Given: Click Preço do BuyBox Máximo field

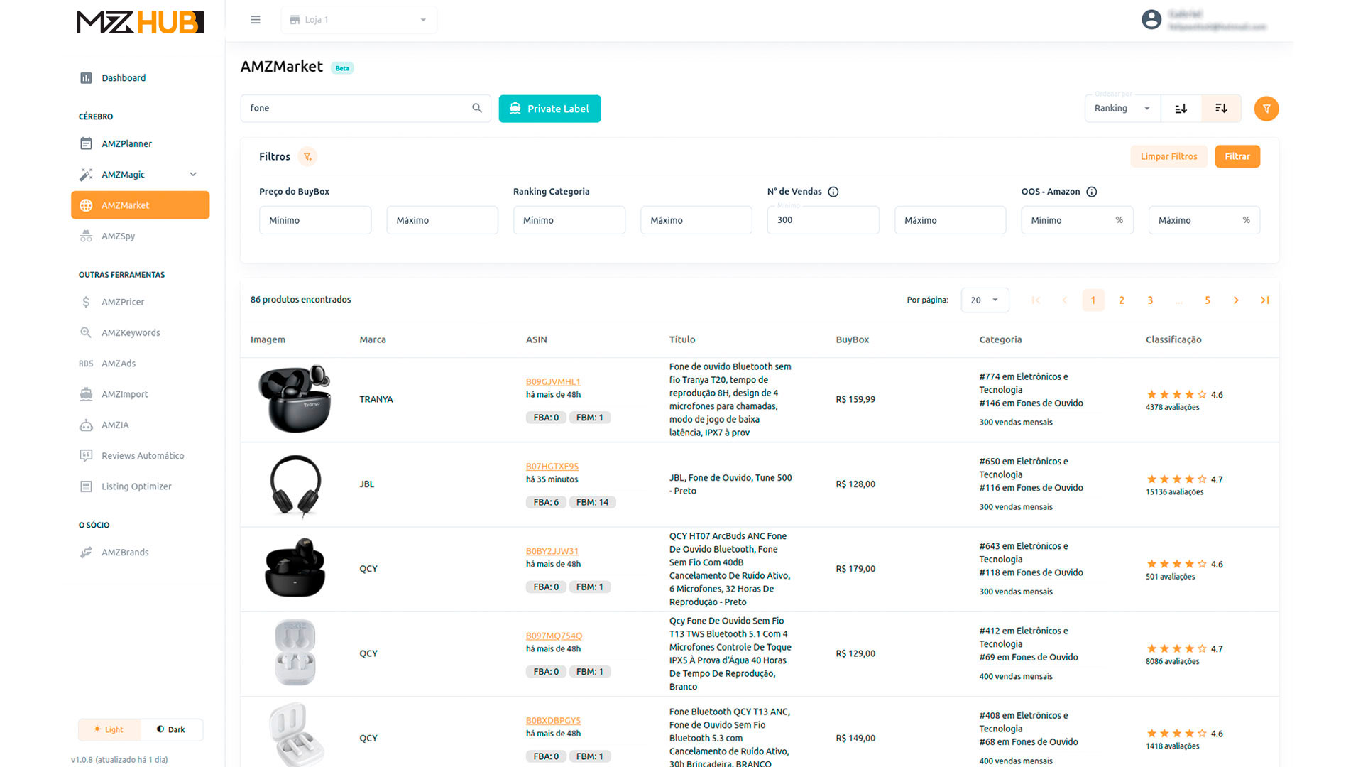Looking at the screenshot, I should 442,220.
